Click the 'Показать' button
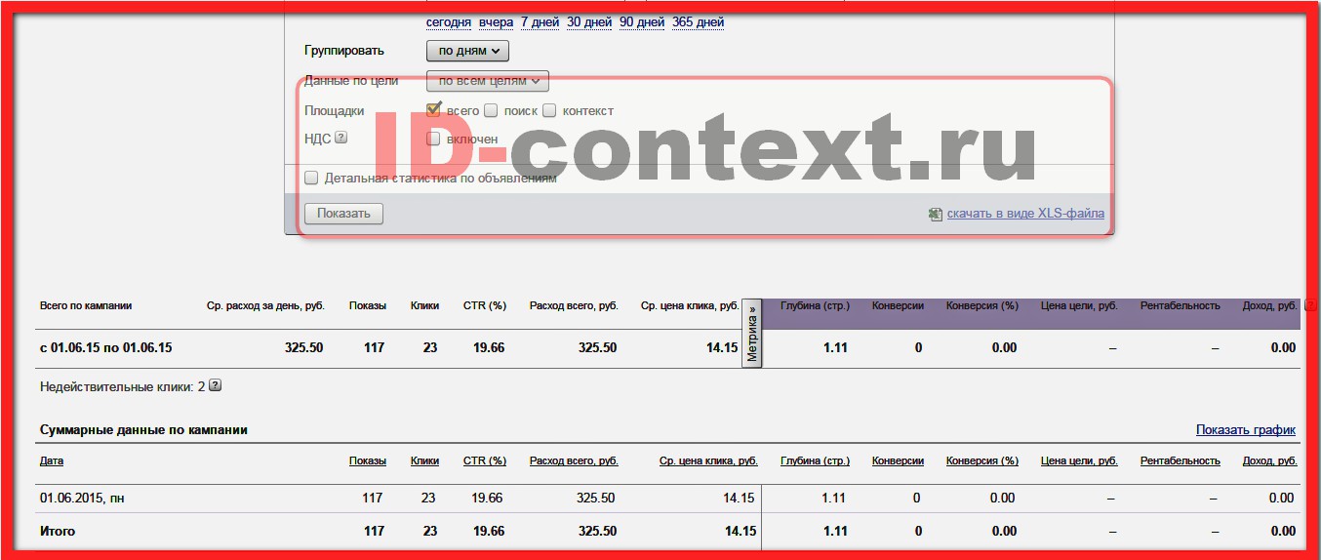The image size is (1321, 560). pyautogui.click(x=343, y=214)
